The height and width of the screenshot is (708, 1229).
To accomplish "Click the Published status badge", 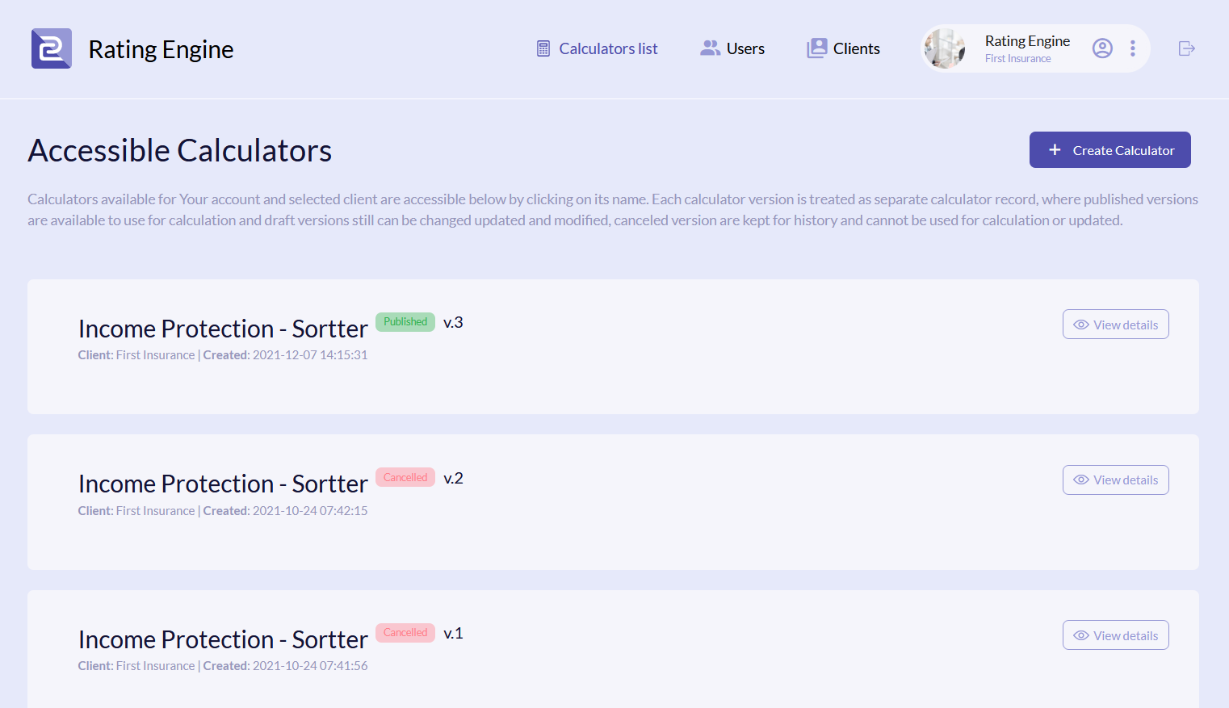I will click(x=405, y=321).
